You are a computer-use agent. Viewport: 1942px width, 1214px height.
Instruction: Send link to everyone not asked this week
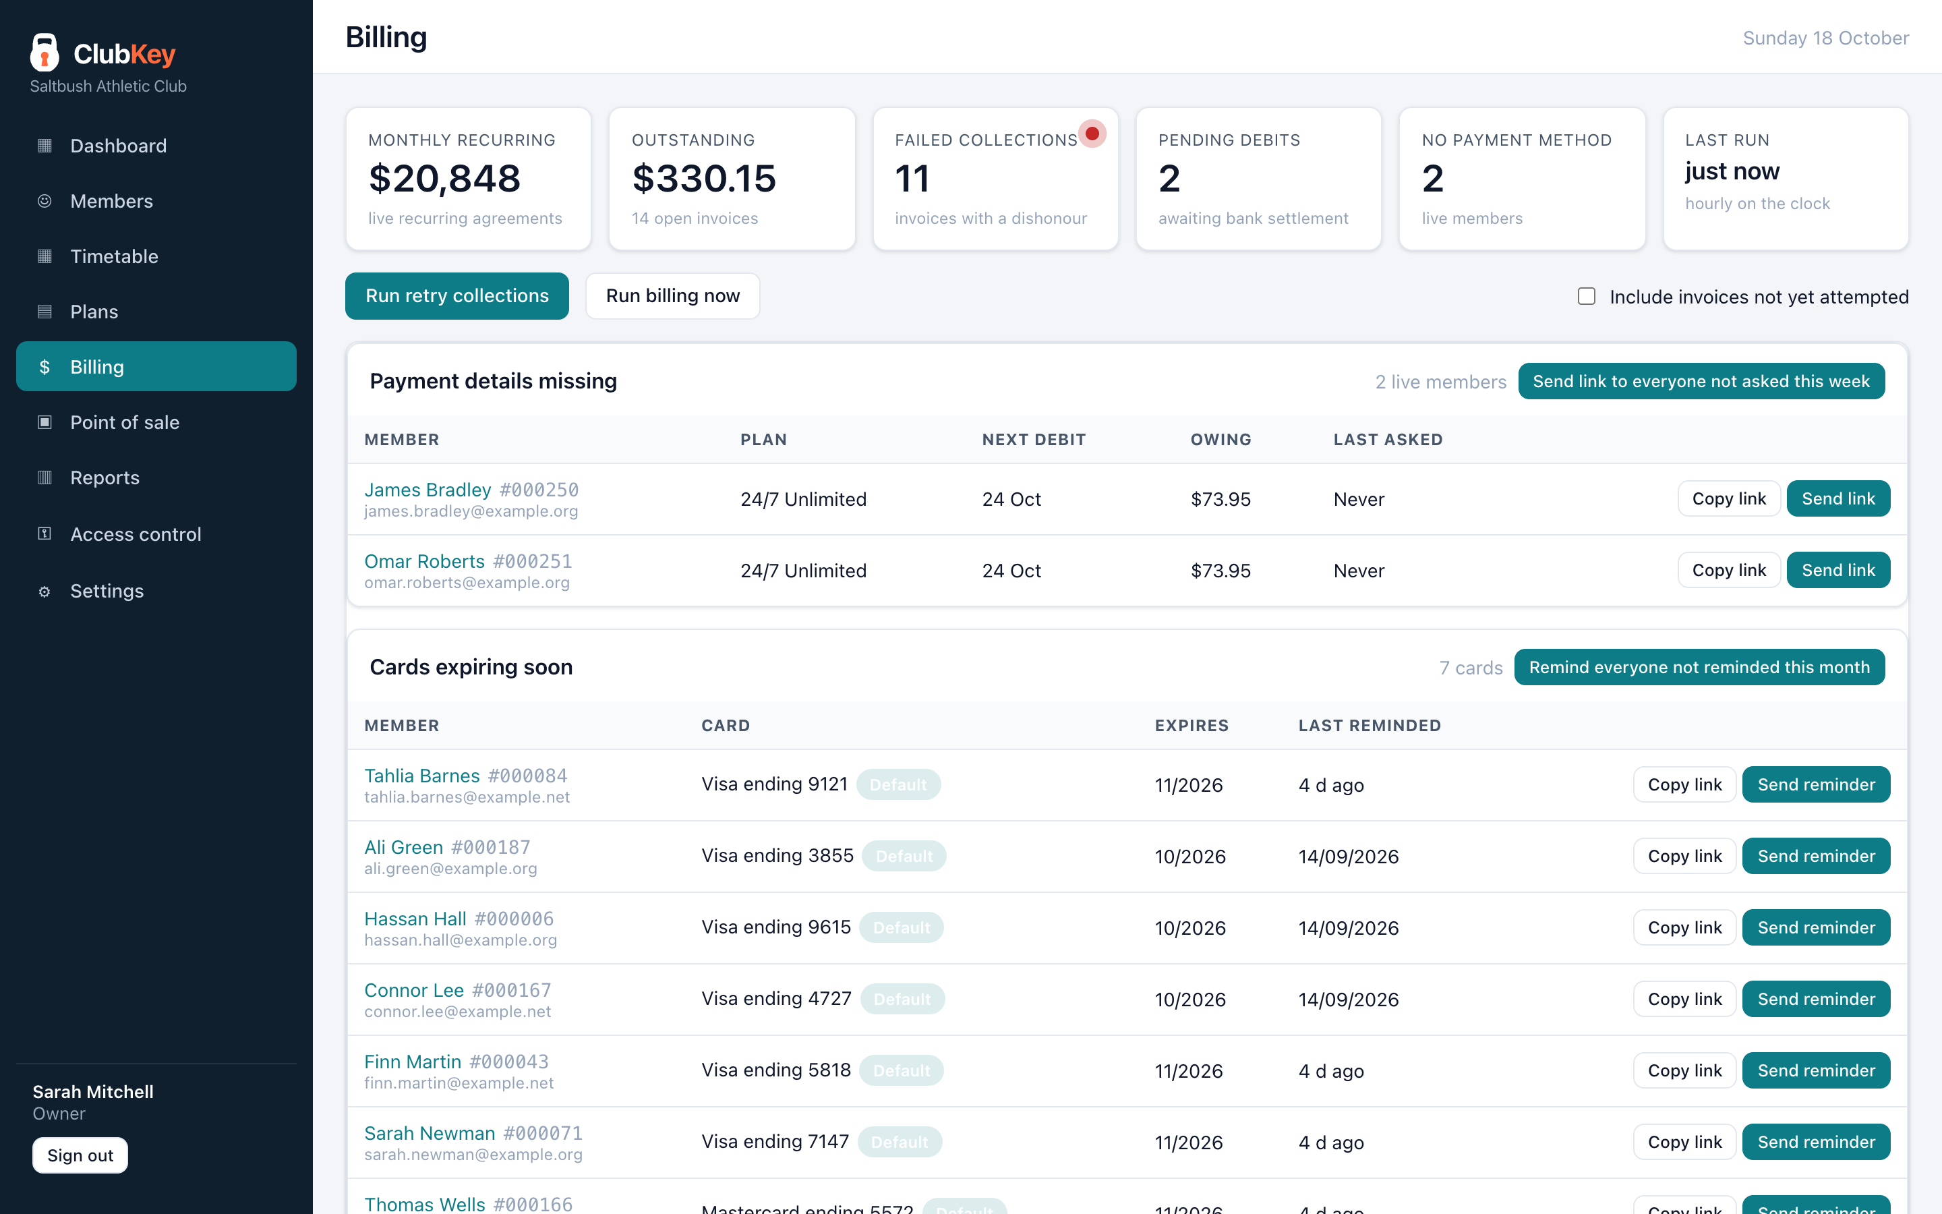coord(1701,381)
